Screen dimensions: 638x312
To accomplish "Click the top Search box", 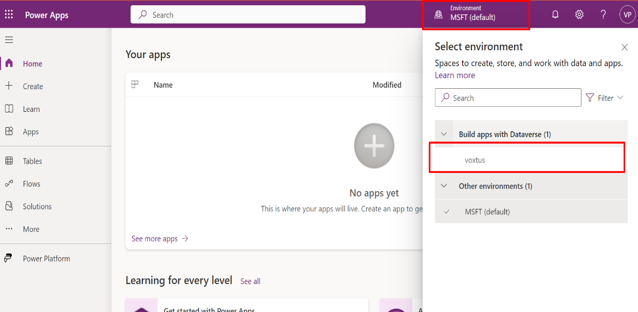I will (x=248, y=14).
